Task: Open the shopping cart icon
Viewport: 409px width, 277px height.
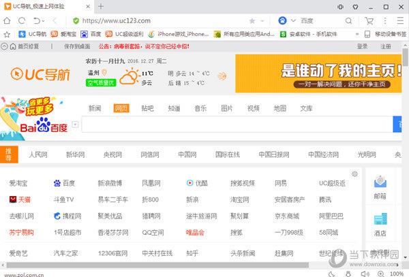Action: point(369,21)
